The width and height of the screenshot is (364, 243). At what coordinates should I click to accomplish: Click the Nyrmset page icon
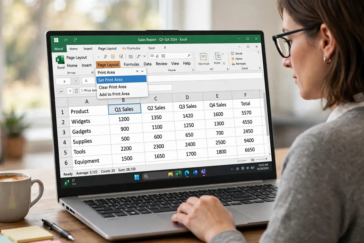tap(203, 56)
